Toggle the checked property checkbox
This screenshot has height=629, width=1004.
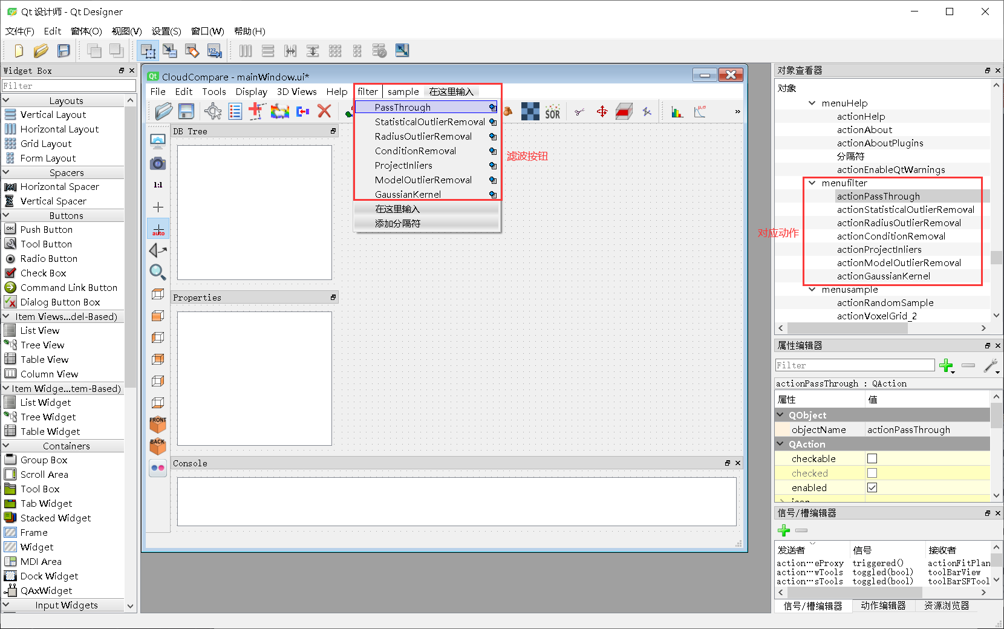(x=872, y=473)
